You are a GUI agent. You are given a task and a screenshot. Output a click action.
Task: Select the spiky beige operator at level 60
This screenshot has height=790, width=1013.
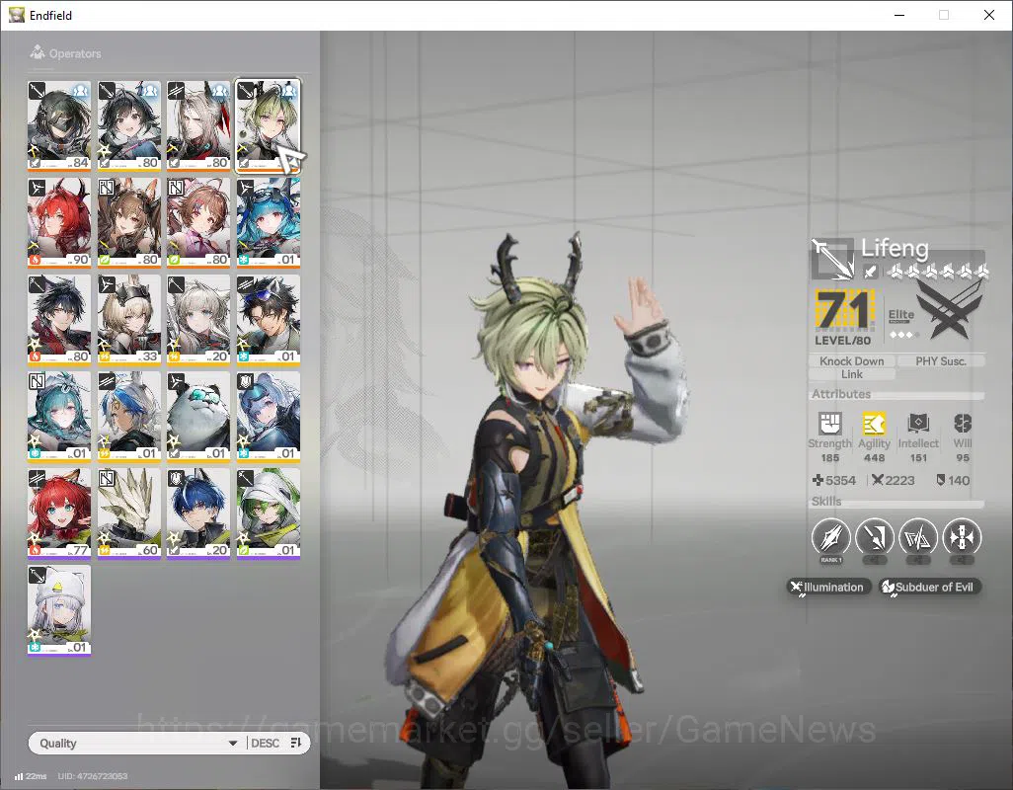coord(128,513)
